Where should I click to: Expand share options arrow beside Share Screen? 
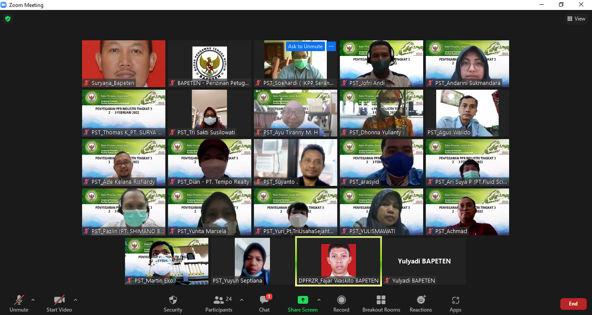[319, 299]
